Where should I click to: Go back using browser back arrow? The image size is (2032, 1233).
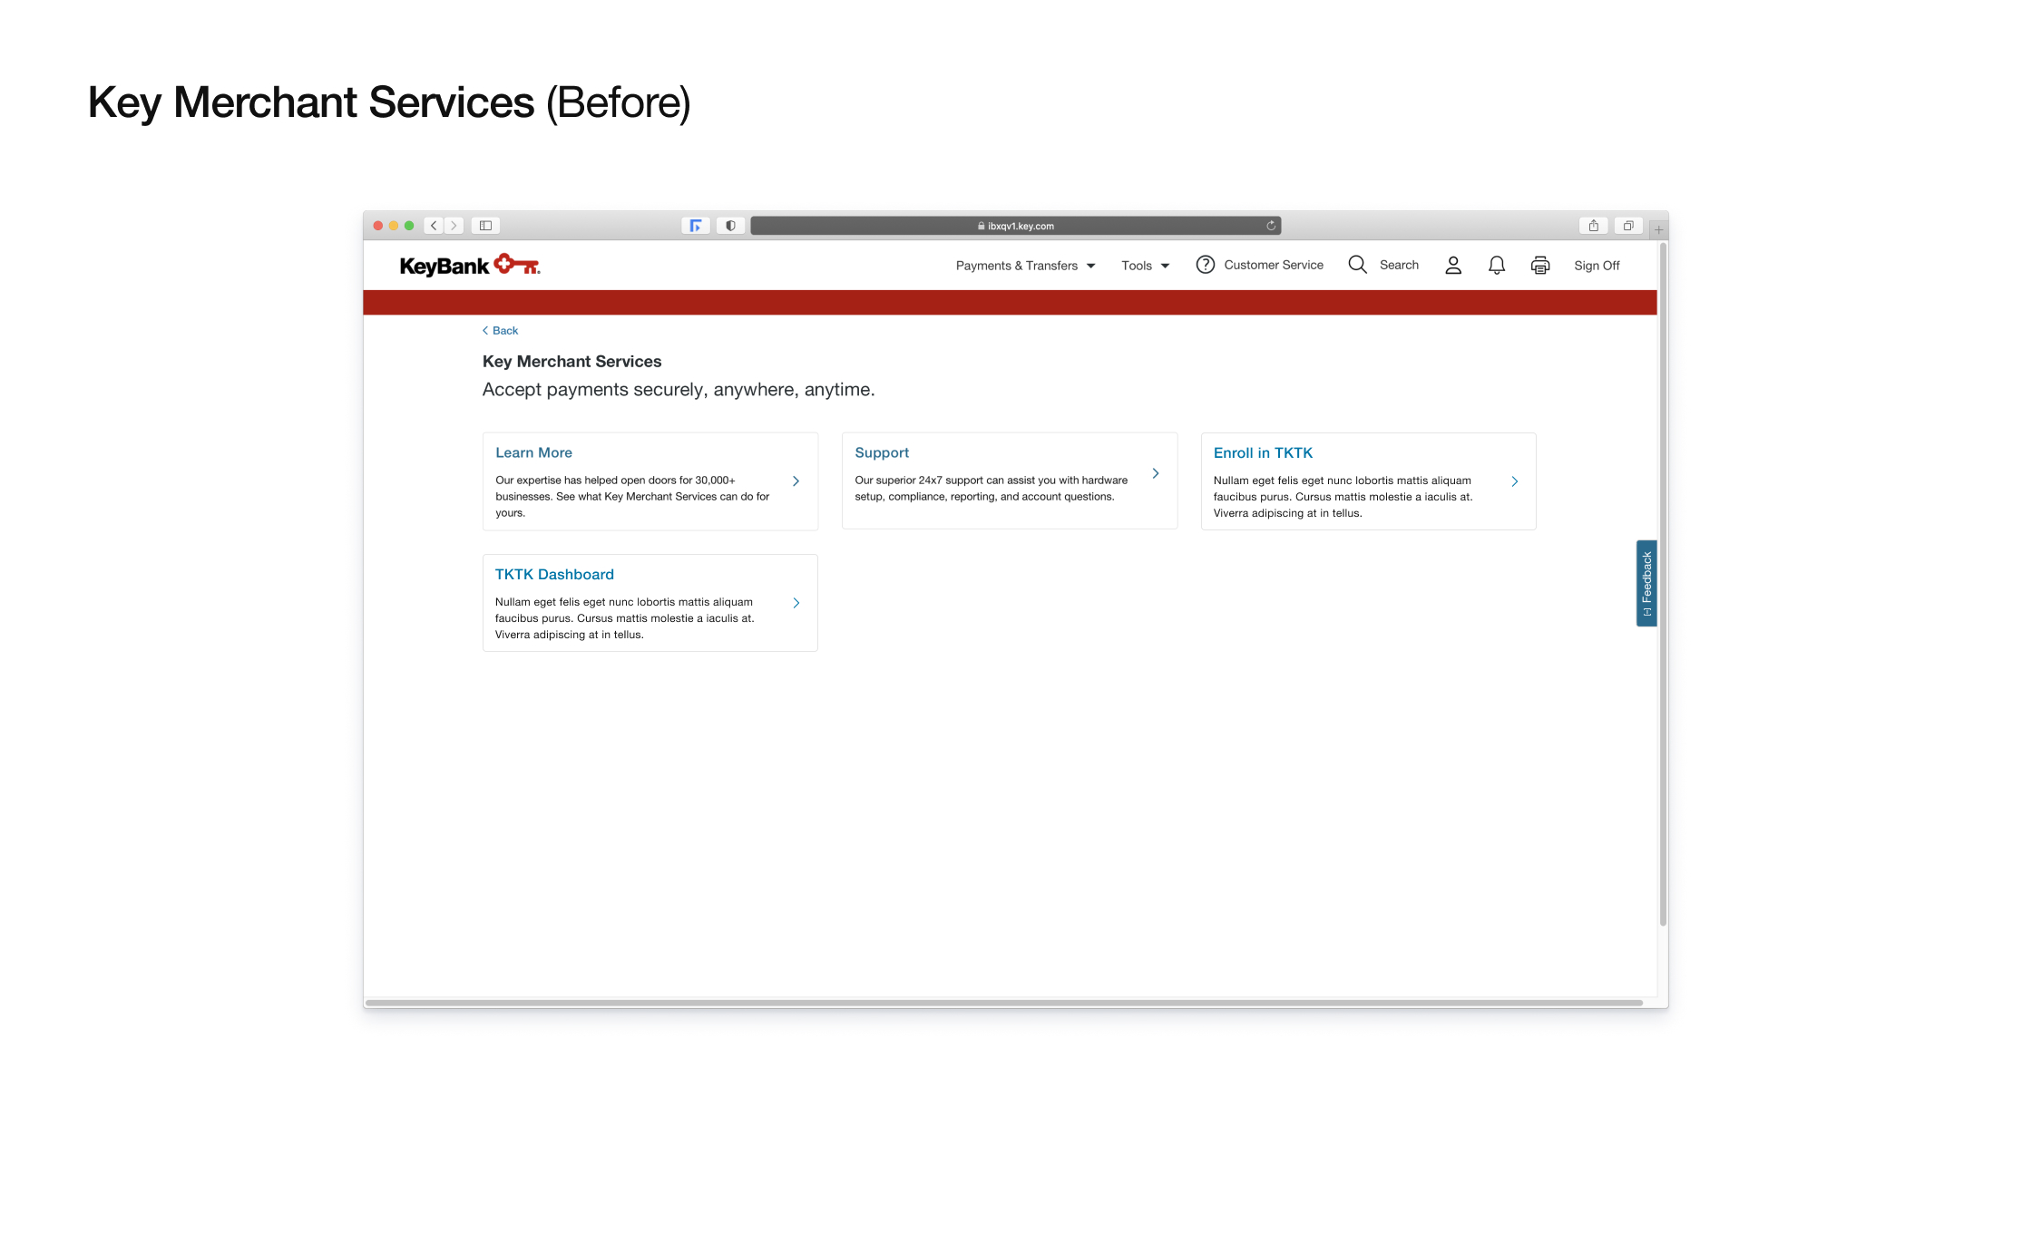[x=434, y=226]
